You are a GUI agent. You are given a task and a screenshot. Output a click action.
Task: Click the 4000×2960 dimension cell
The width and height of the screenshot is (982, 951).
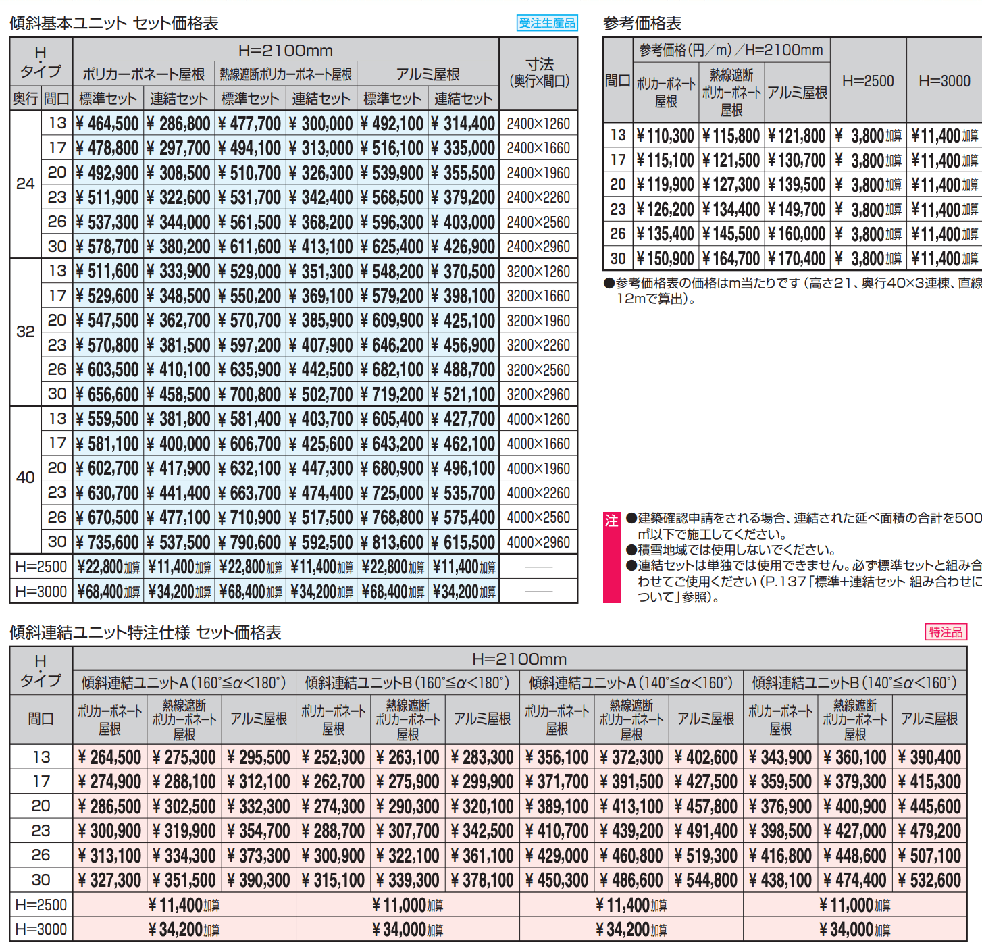coord(538,542)
